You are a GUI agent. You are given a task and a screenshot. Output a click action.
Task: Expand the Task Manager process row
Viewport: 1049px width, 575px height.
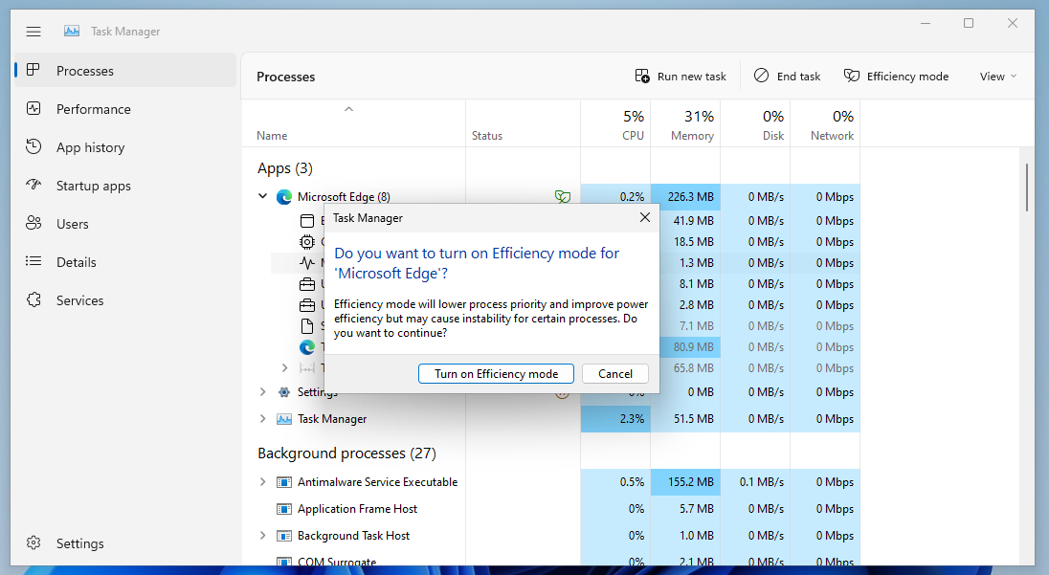coord(263,418)
